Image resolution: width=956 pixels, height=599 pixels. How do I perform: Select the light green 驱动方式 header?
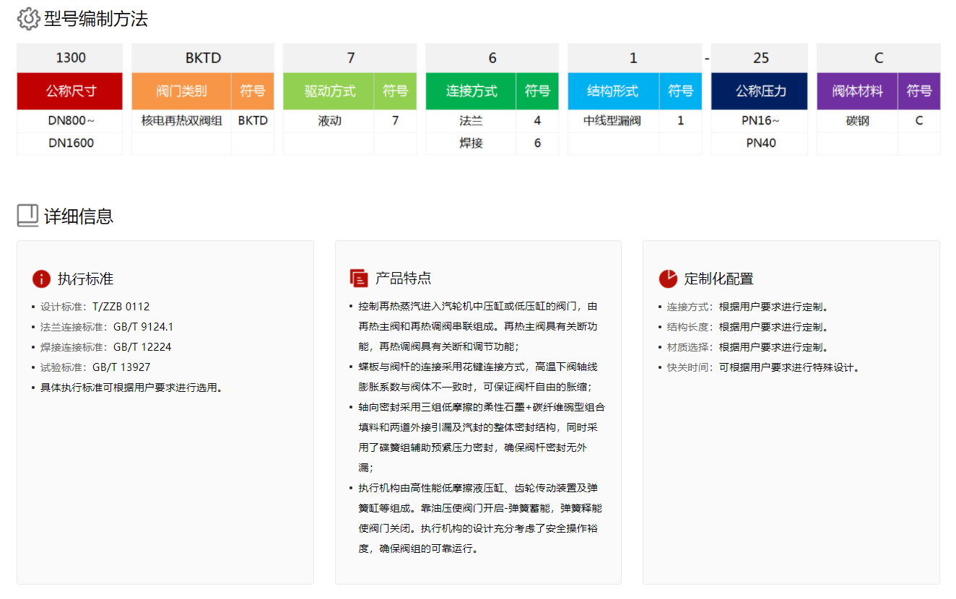click(329, 91)
